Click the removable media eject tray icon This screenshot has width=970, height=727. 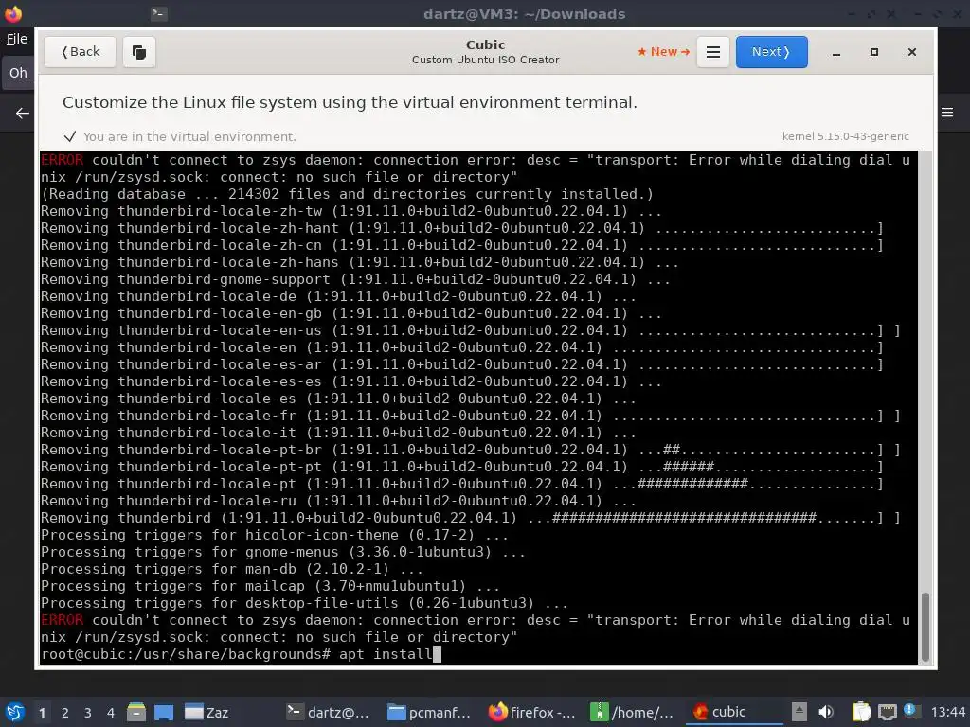tap(799, 712)
